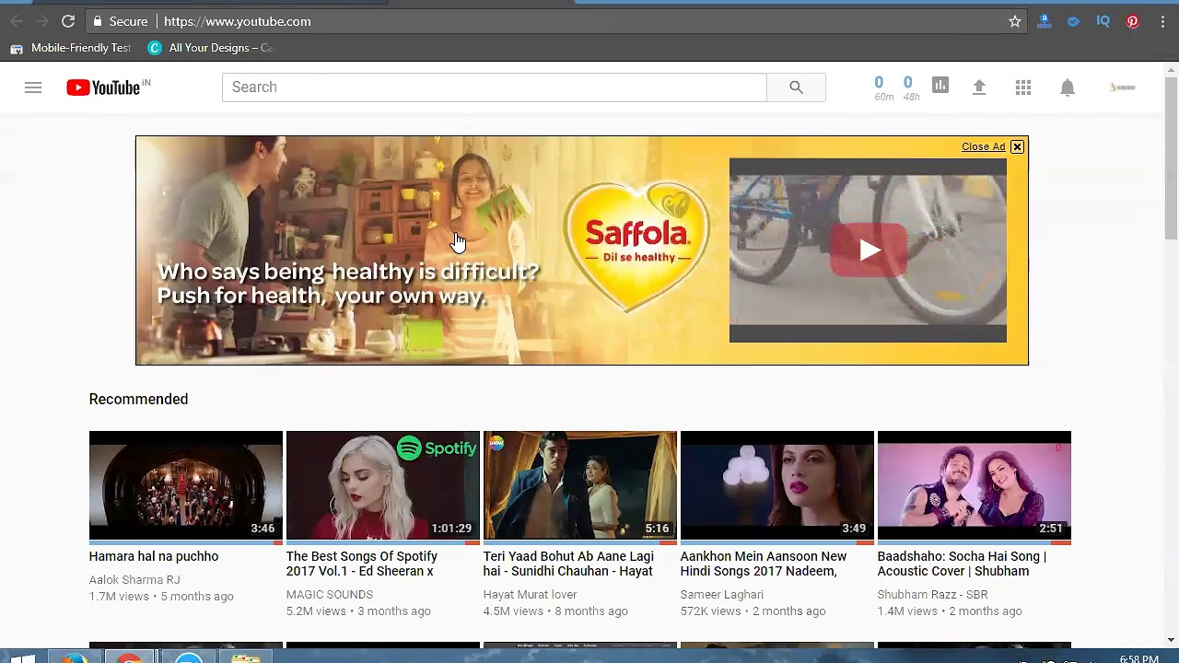The image size is (1179, 663).
Task: Visit the MAGIC SOUNDS channel
Action: click(330, 595)
